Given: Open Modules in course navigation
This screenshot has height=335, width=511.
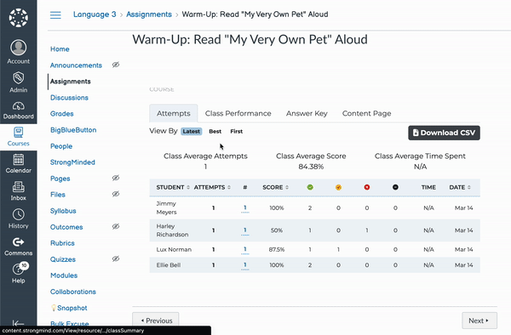Looking at the screenshot, I should point(64,275).
